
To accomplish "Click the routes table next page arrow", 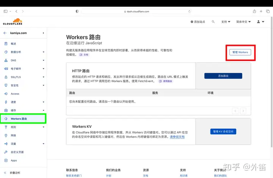I will [x=243, y=111].
